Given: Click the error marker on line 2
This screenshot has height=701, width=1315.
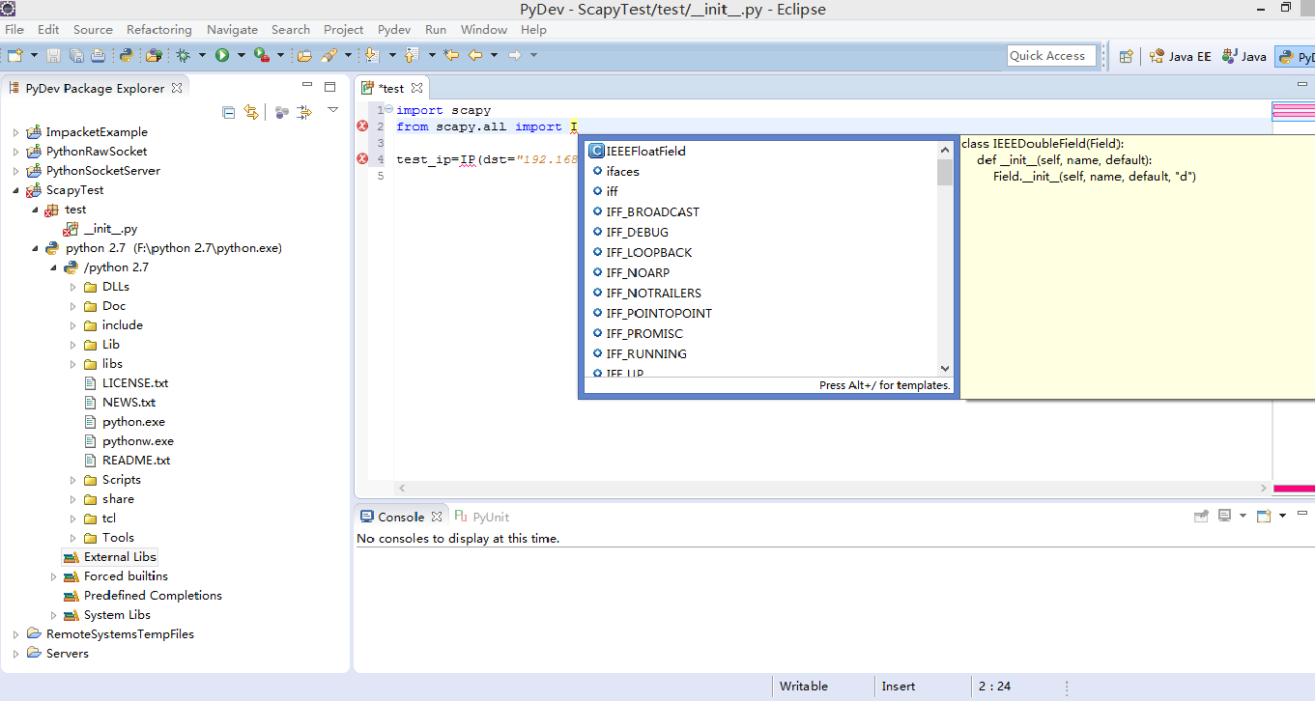Looking at the screenshot, I should pyautogui.click(x=363, y=126).
